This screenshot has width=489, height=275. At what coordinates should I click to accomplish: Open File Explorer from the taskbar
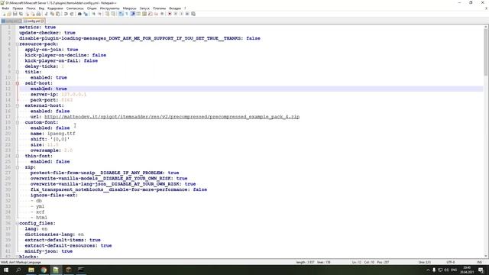[31, 270]
